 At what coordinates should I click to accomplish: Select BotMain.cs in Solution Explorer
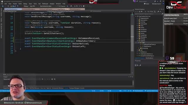click(143, 52)
